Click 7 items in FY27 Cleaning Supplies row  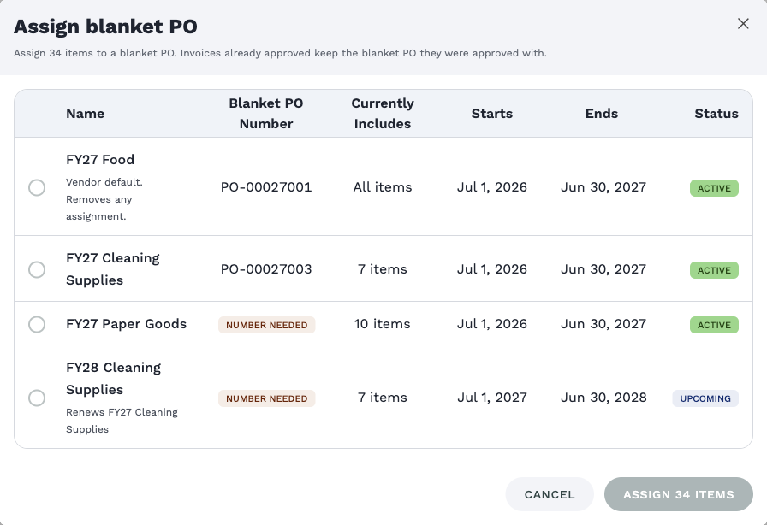(x=383, y=269)
